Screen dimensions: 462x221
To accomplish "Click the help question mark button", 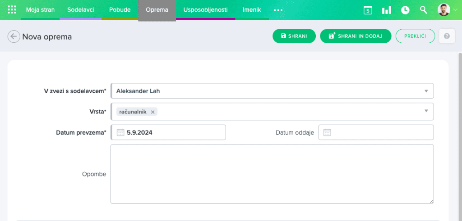I will click(447, 36).
